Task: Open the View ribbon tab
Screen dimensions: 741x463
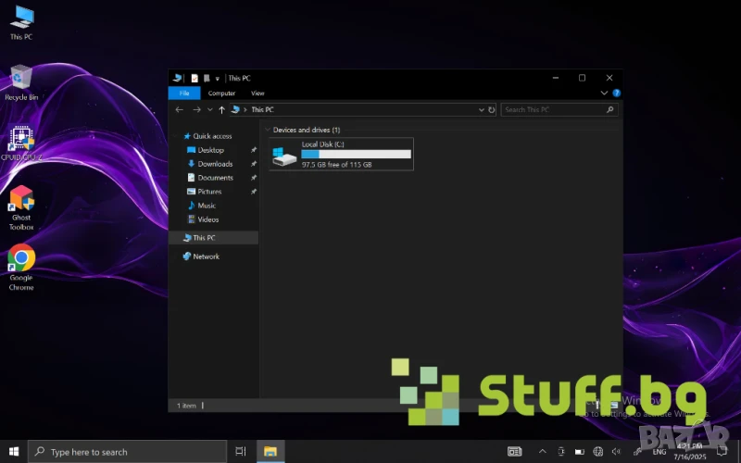Action: (257, 94)
